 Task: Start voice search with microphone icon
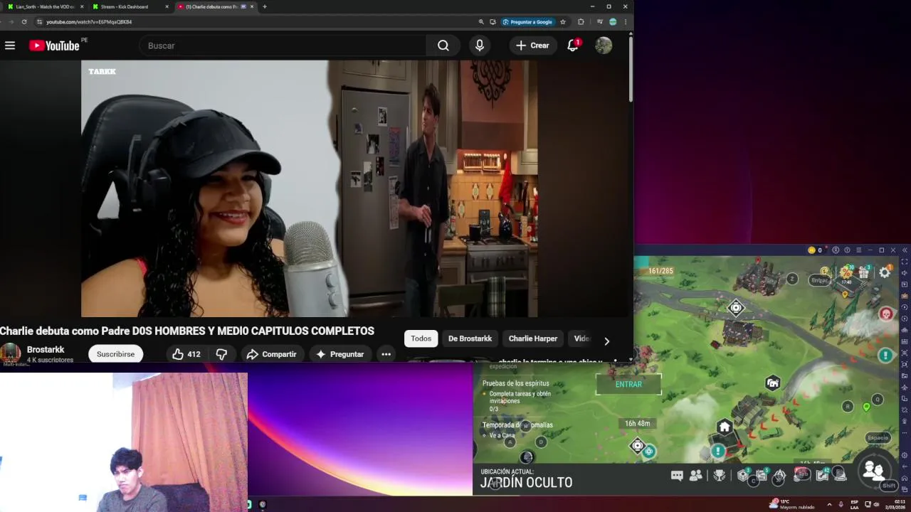(x=480, y=46)
